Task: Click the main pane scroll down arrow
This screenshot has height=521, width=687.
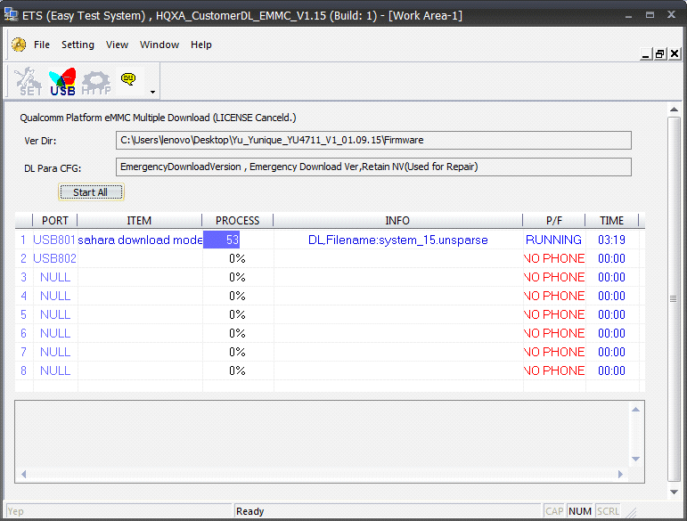Action: pos(674,493)
